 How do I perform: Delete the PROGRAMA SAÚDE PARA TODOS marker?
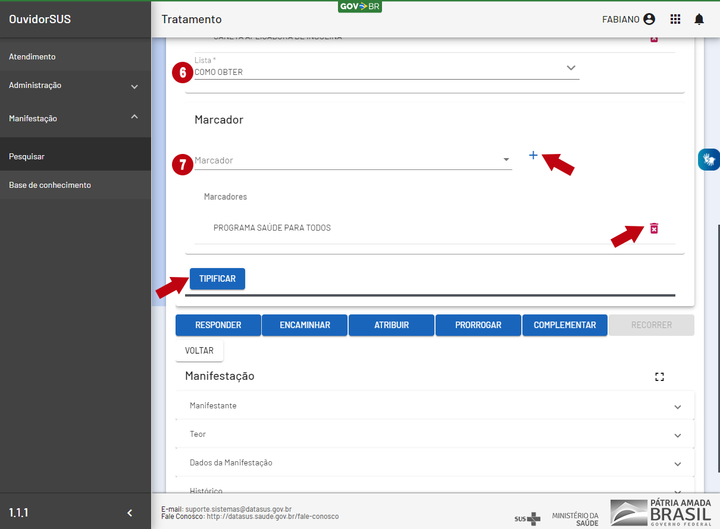[654, 228]
